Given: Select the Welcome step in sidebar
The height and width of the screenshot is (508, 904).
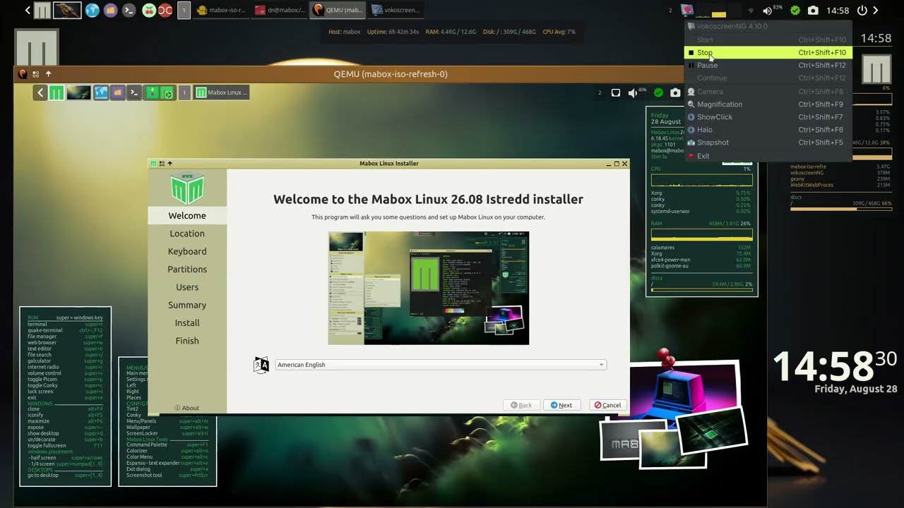Looking at the screenshot, I should click(x=187, y=216).
